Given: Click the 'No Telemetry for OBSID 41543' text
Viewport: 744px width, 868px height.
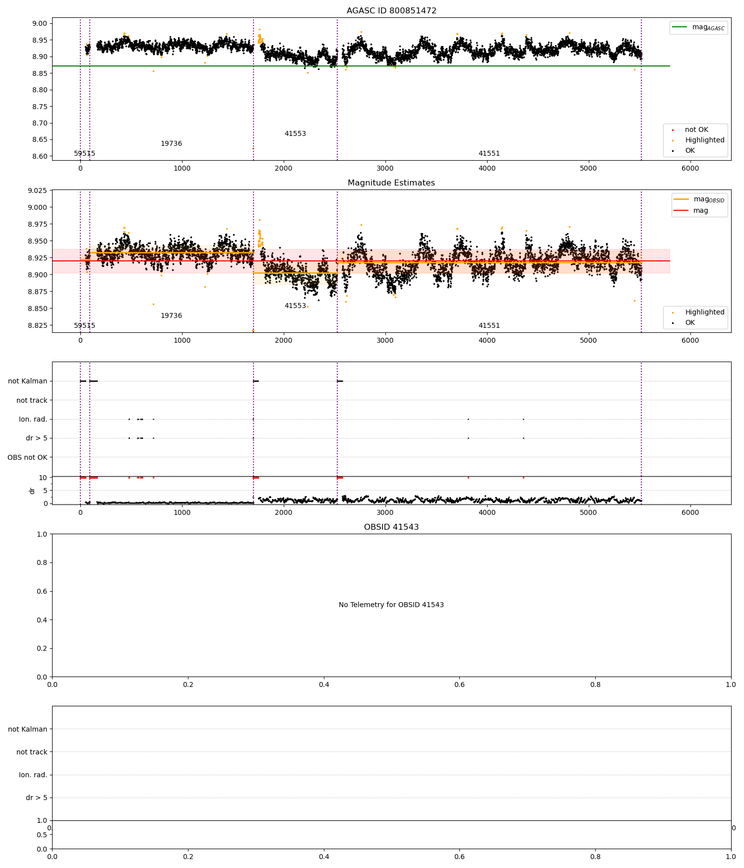Looking at the screenshot, I should coord(391,605).
